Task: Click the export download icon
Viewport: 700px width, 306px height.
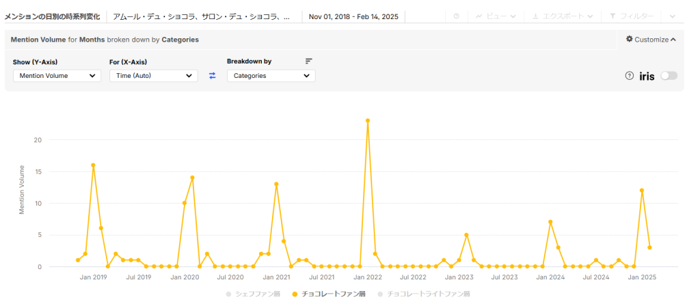Action: [x=535, y=16]
